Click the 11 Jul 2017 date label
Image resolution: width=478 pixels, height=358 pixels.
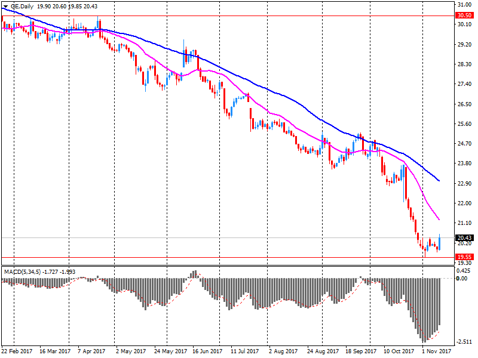[x=245, y=351]
